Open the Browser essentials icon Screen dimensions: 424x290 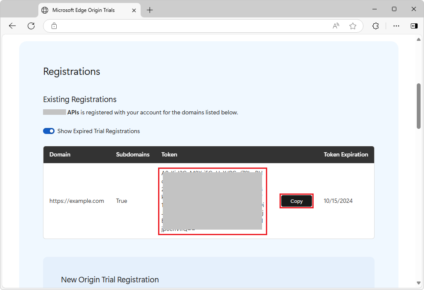[x=375, y=26]
